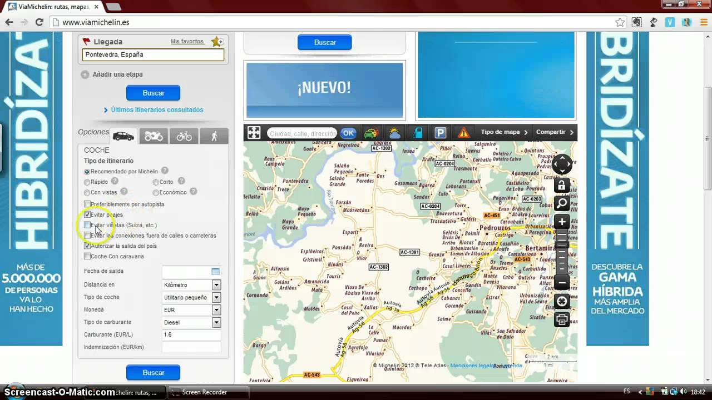Show weather layer on map
This screenshot has width=712, height=400.
[394, 133]
